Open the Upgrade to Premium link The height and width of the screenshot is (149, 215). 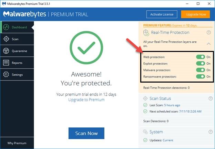[x=86, y=100]
